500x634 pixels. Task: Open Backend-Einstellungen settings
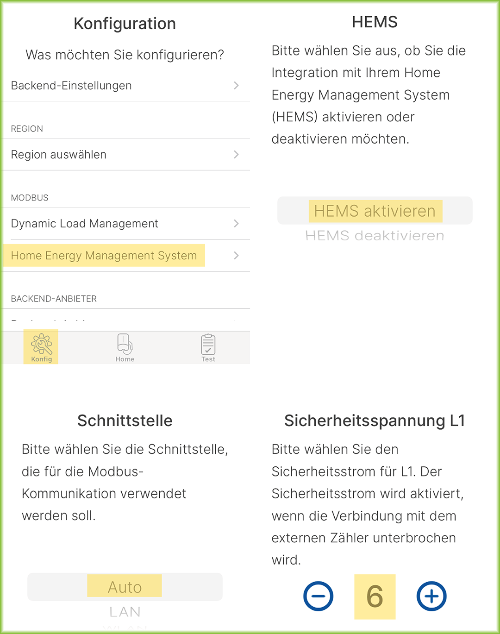(71, 86)
